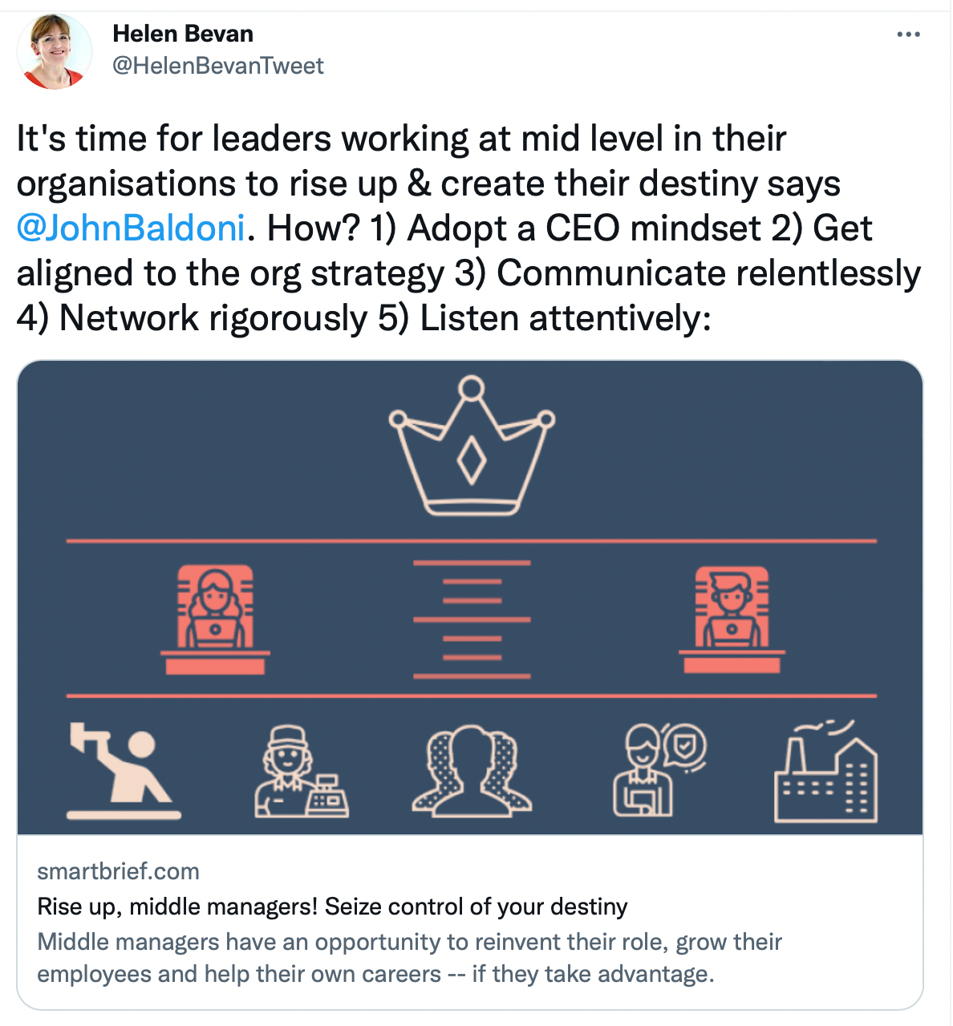Click the stacked horizontal lines graphic
Viewport: 953px width, 1026px height.
472,620
